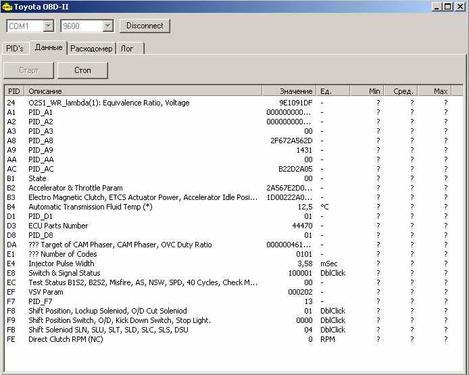Maximize the Toyota OBD-II window
This screenshot has height=375, width=469.
(x=447, y=7)
